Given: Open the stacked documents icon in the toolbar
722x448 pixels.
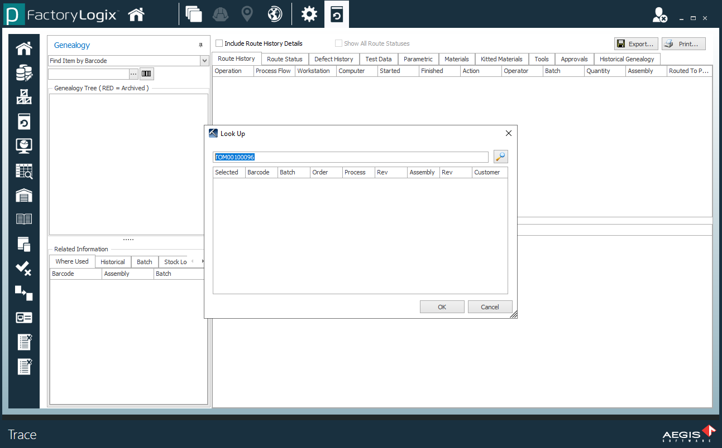Looking at the screenshot, I should tap(194, 14).
